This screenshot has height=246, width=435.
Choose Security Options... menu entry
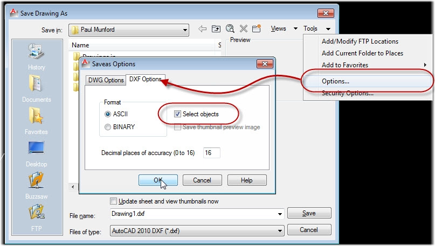point(347,93)
